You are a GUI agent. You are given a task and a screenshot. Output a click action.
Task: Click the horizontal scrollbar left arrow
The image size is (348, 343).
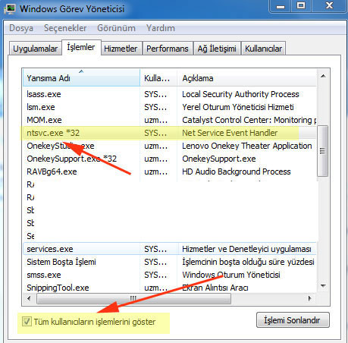pos(29,298)
